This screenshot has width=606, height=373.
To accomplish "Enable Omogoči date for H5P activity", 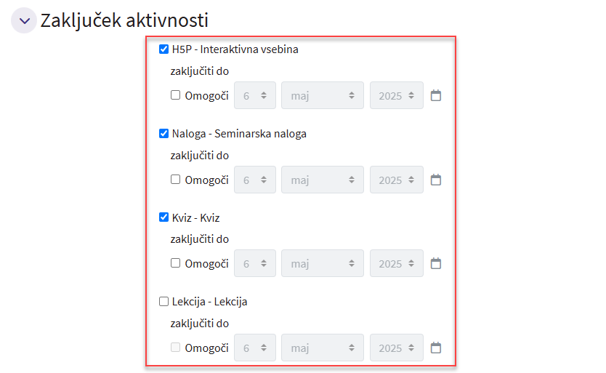I will click(x=176, y=95).
